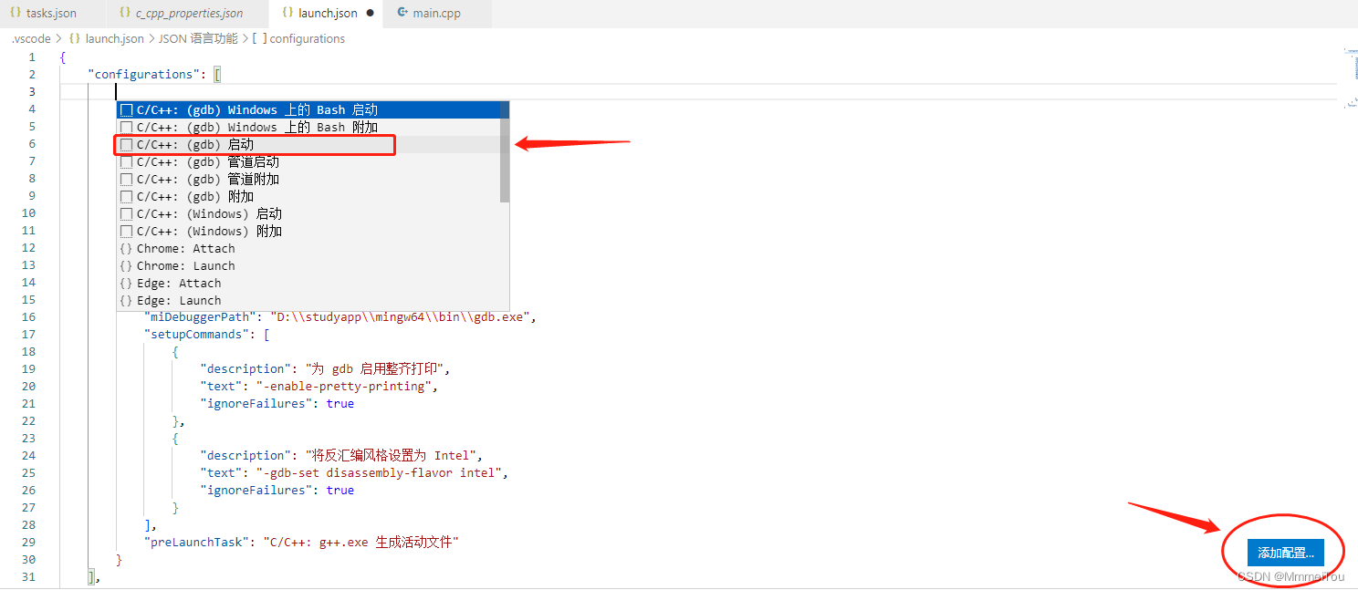Click true value on line 21
The height and width of the screenshot is (590, 1358).
(340, 404)
